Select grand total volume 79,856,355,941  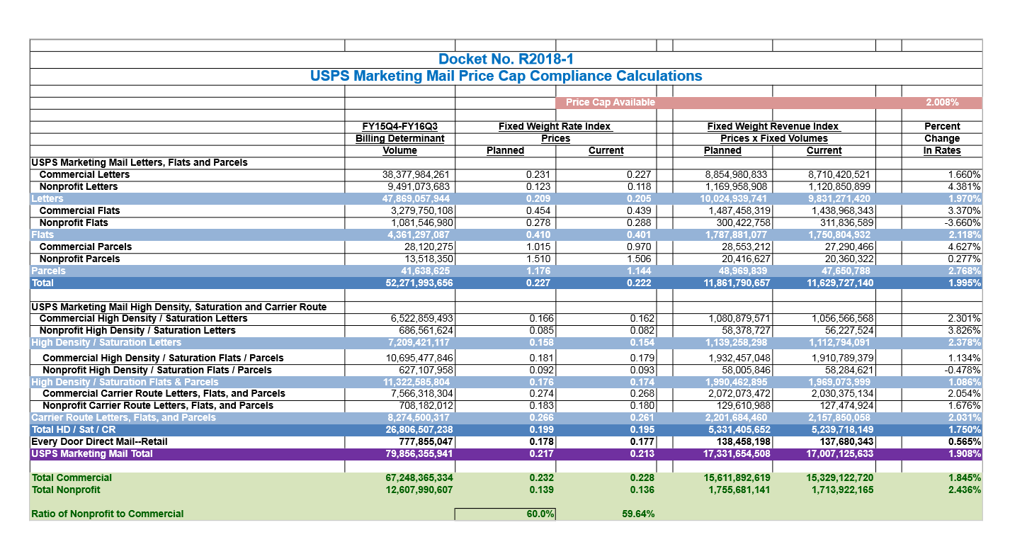coord(418,454)
